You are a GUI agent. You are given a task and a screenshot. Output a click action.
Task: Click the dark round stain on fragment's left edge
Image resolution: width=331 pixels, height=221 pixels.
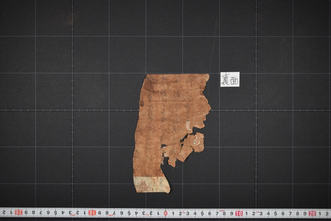point(142,103)
